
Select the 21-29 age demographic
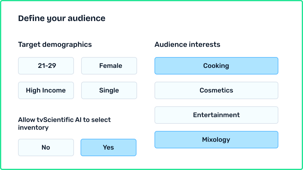pos(46,66)
